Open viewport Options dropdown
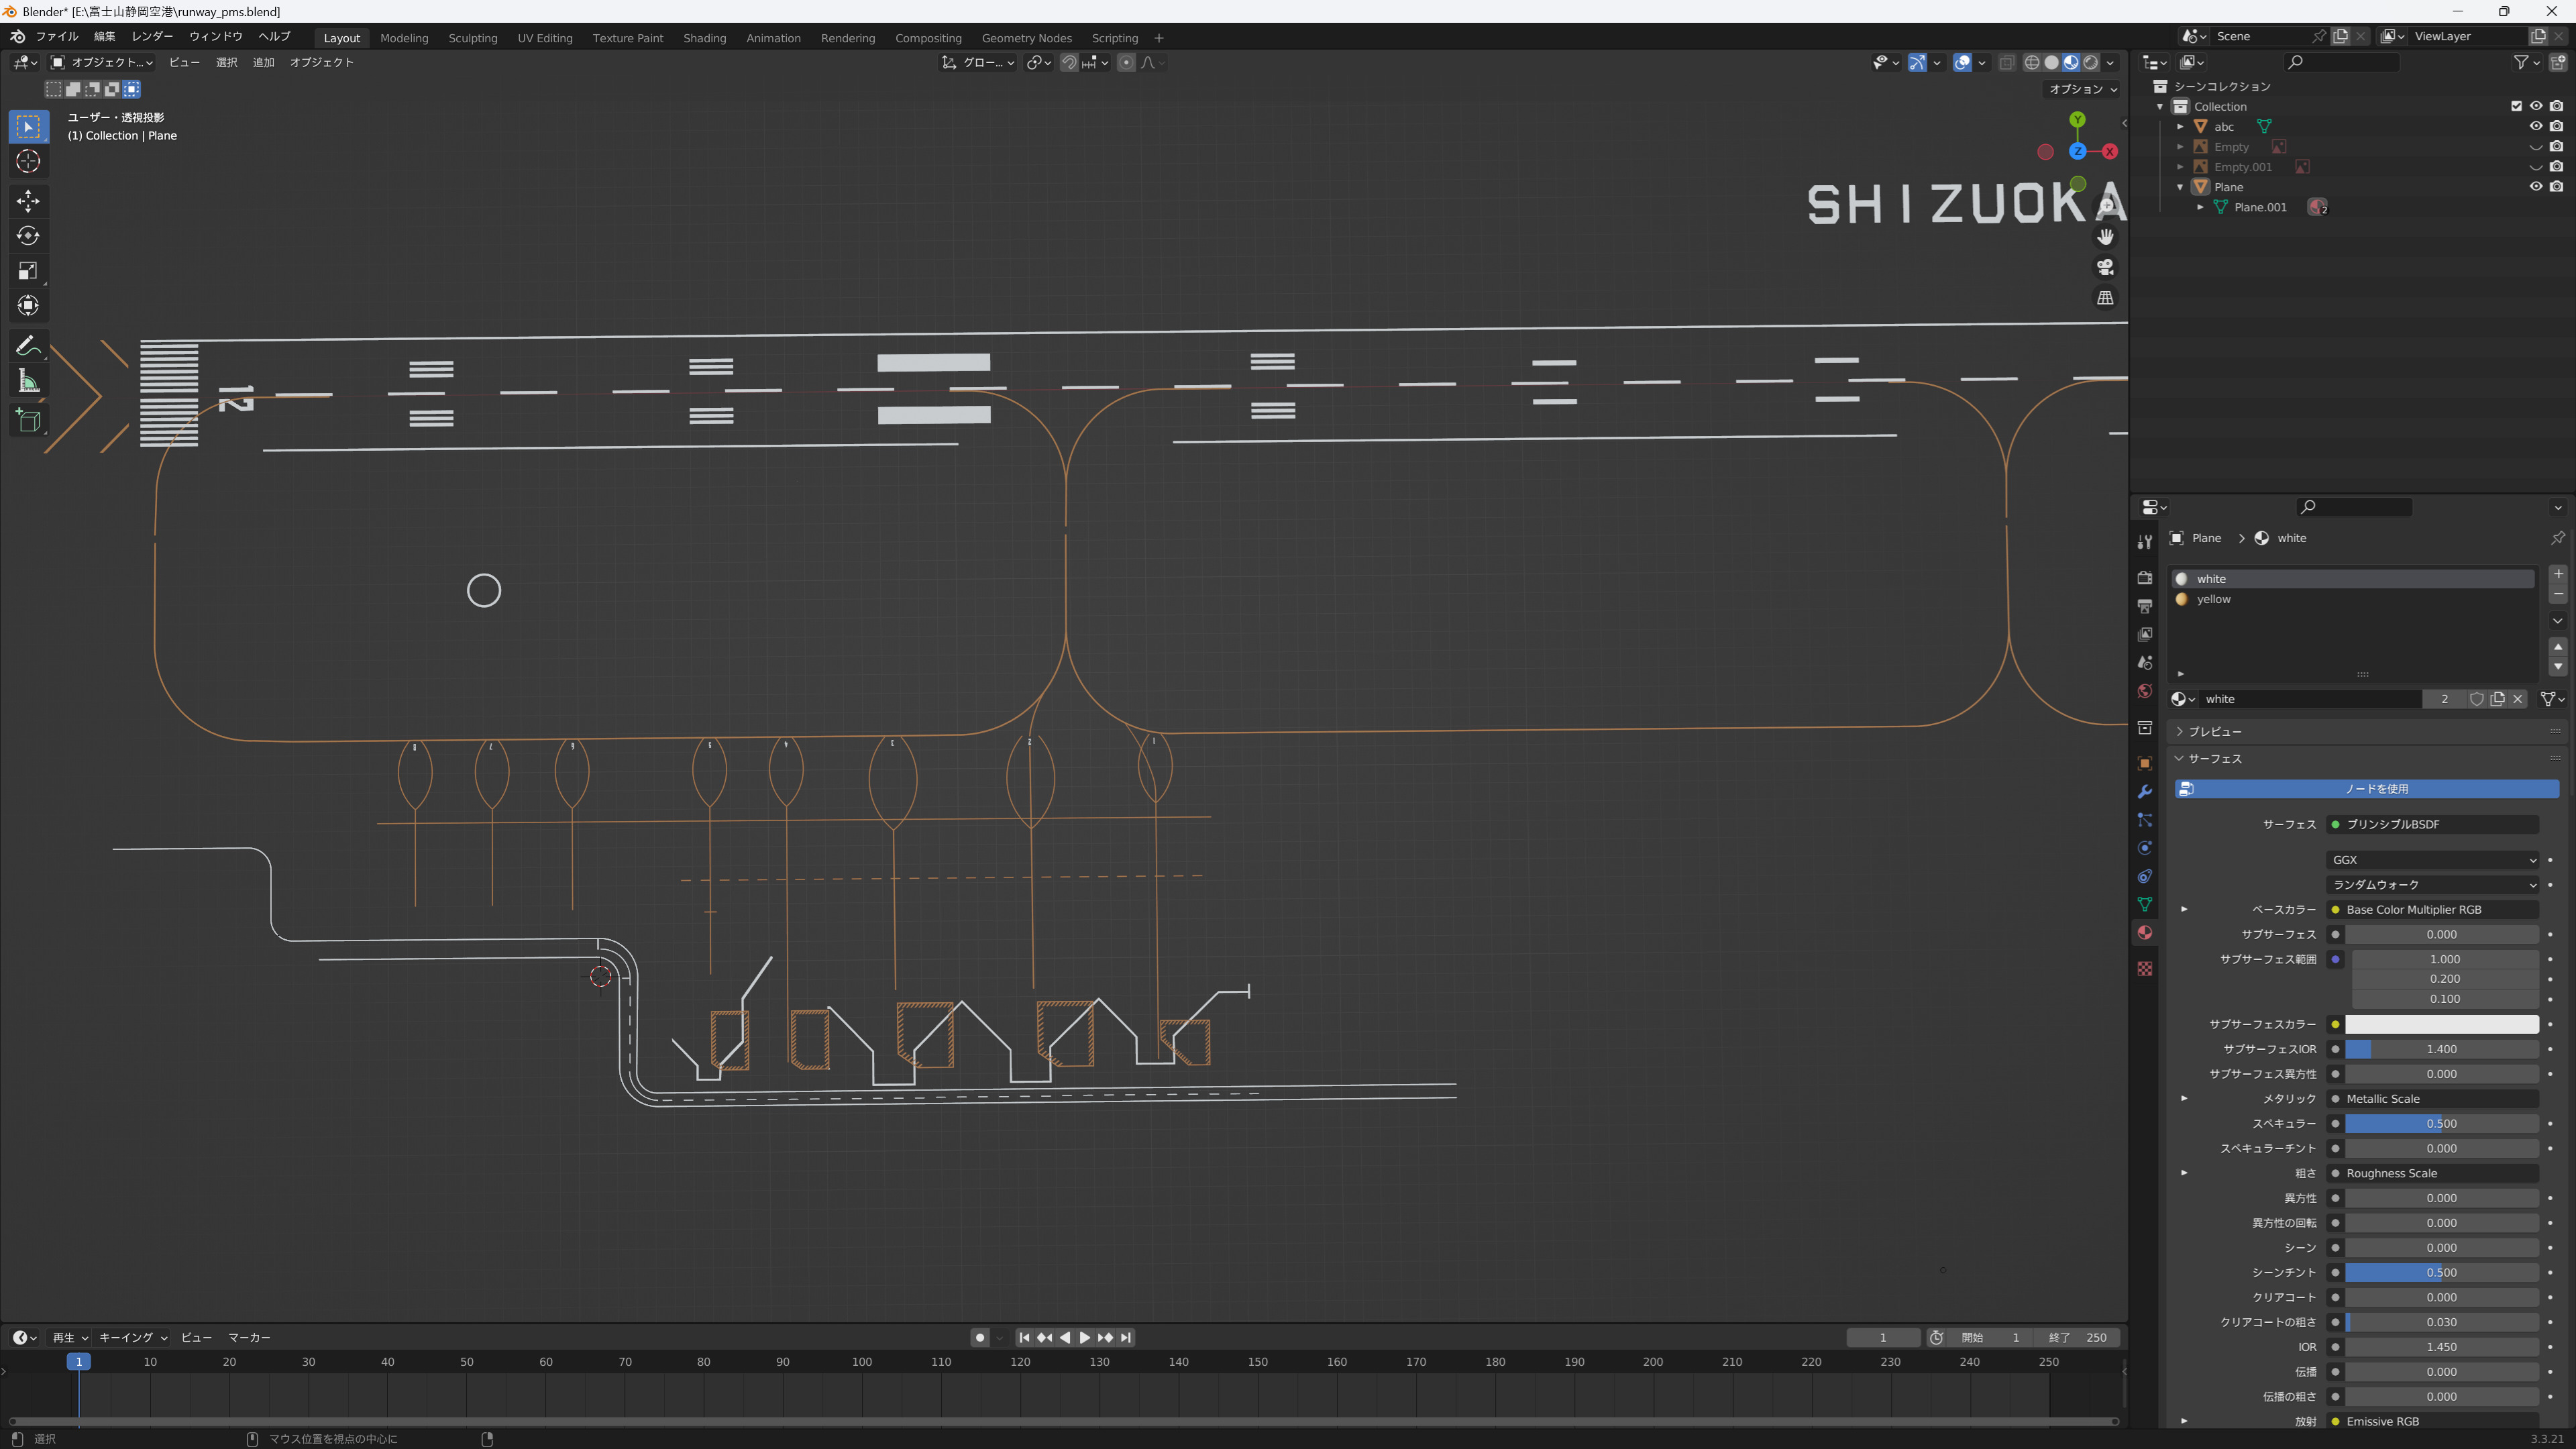 coord(2083,89)
